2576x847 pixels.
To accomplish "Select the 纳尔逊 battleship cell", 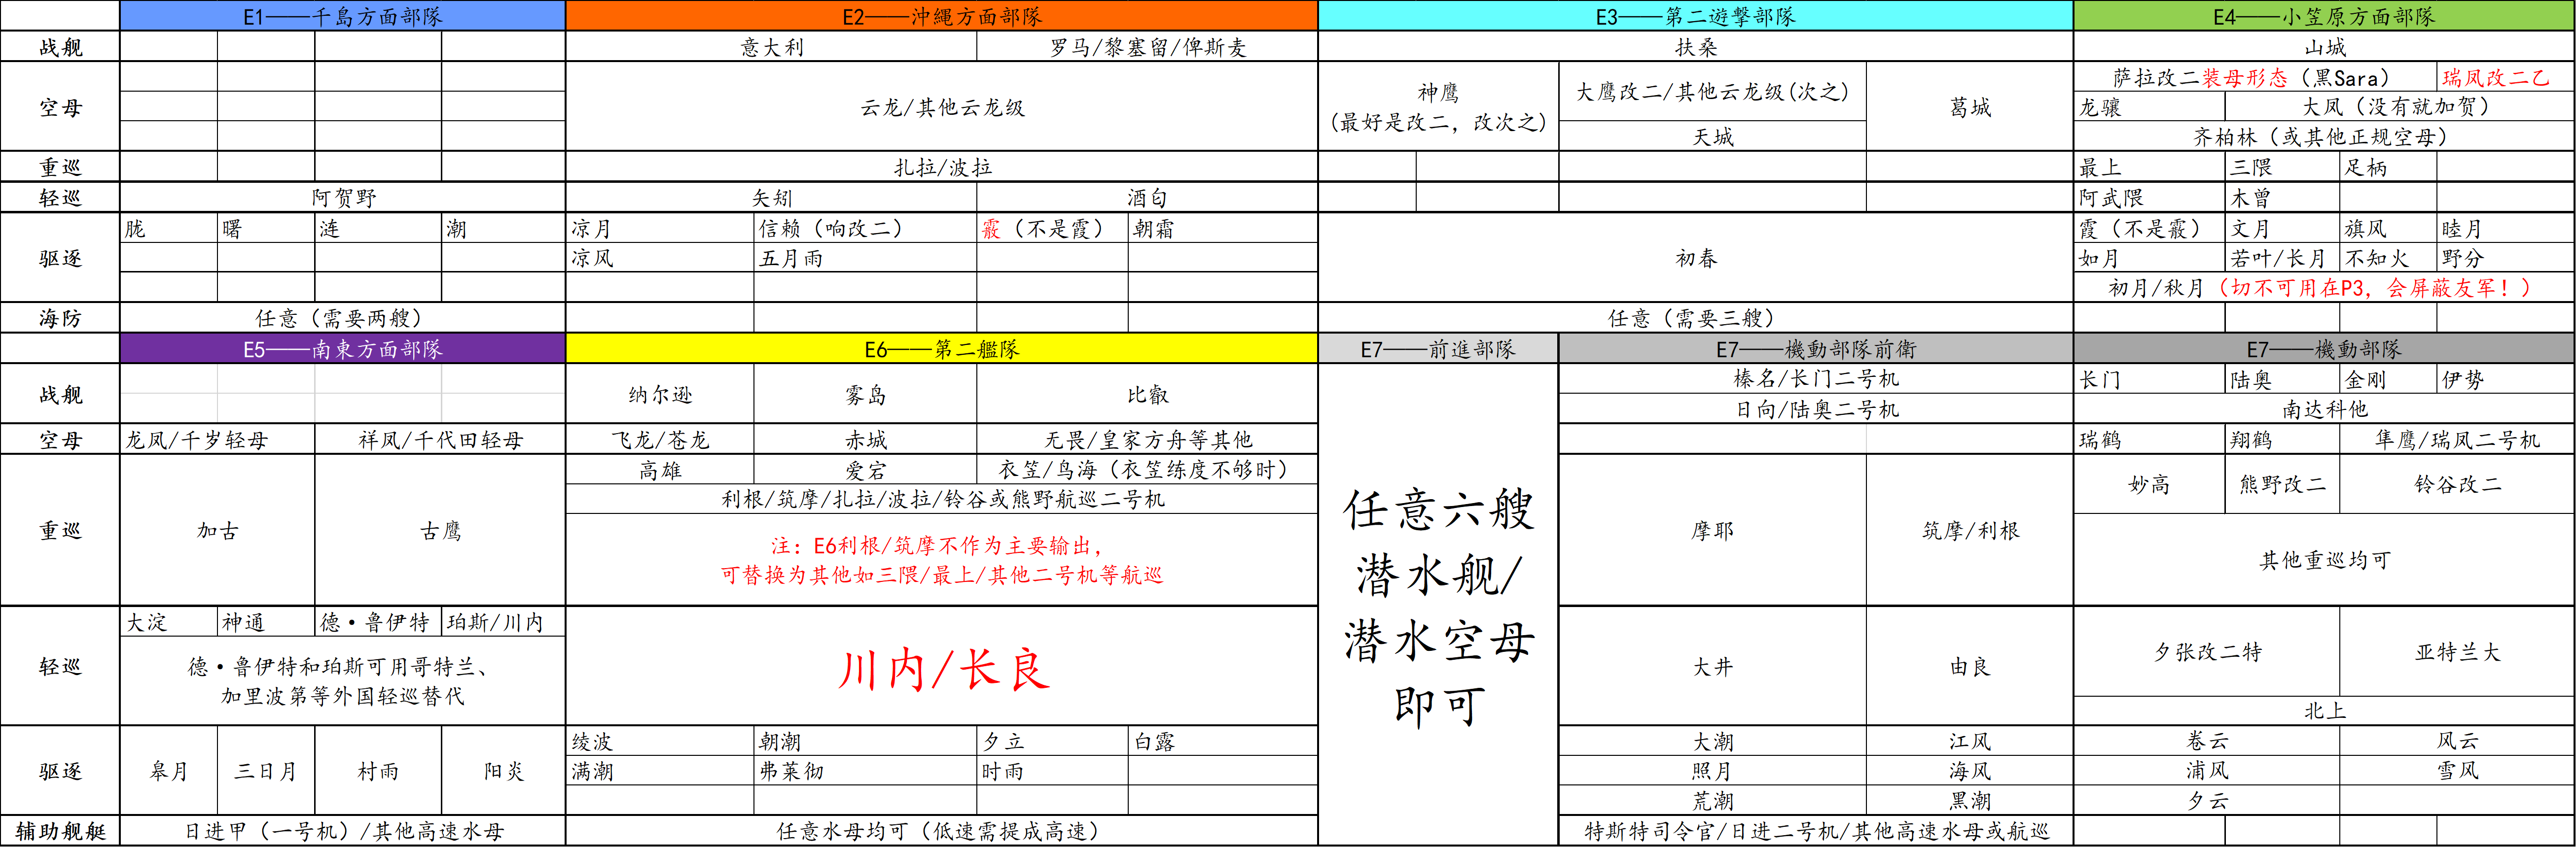I will (x=659, y=395).
